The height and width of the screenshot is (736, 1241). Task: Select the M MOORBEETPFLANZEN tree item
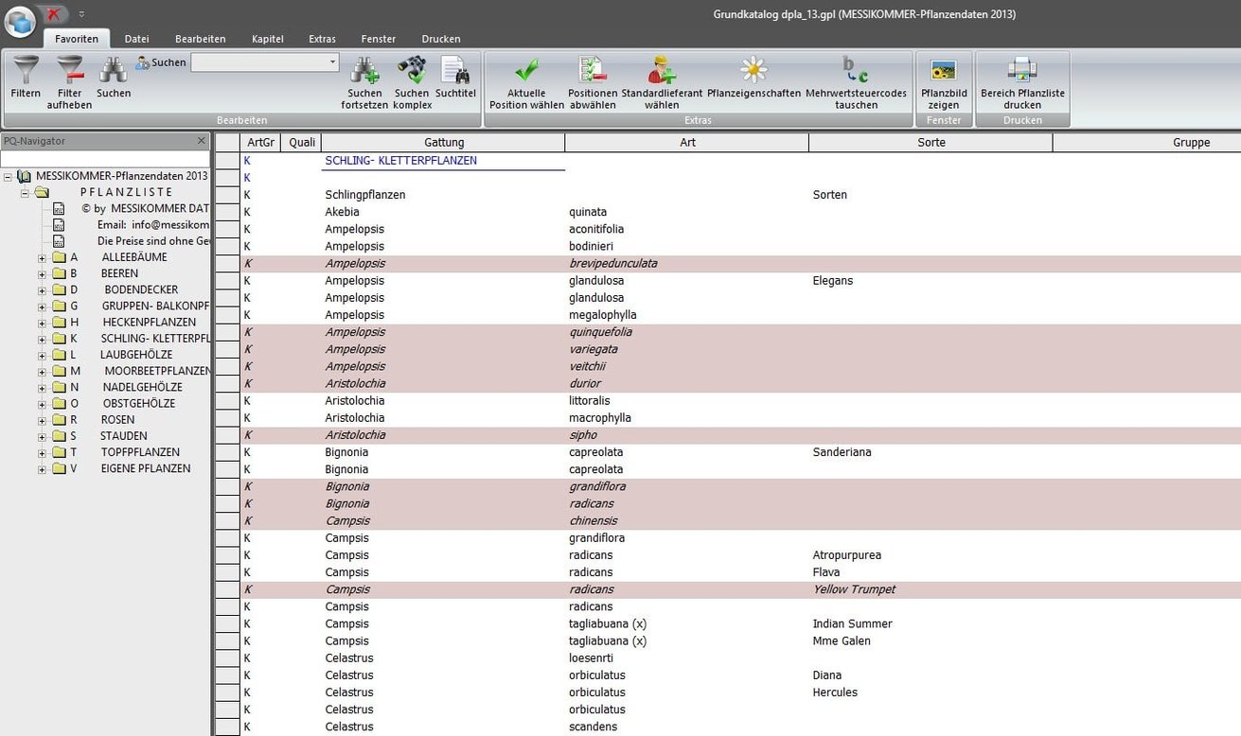[140, 371]
